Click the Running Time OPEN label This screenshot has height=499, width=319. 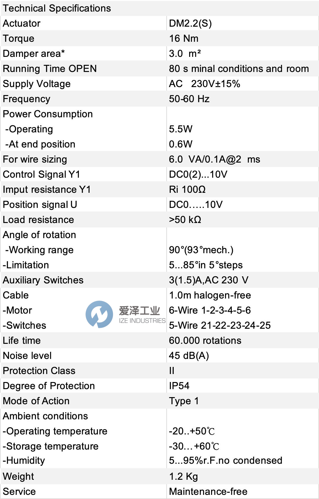[50, 69]
